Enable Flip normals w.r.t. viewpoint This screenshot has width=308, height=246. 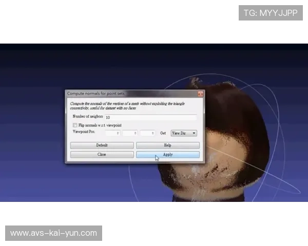pos(75,125)
